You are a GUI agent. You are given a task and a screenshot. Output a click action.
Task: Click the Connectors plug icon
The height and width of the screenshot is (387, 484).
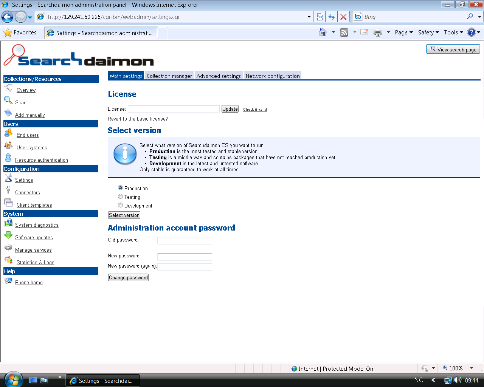8,190
